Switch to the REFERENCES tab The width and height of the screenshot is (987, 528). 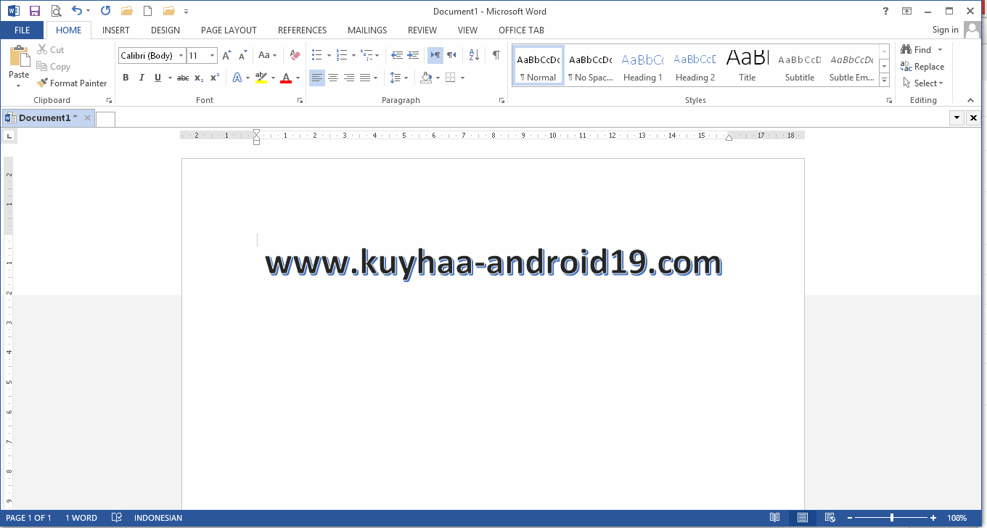click(303, 30)
